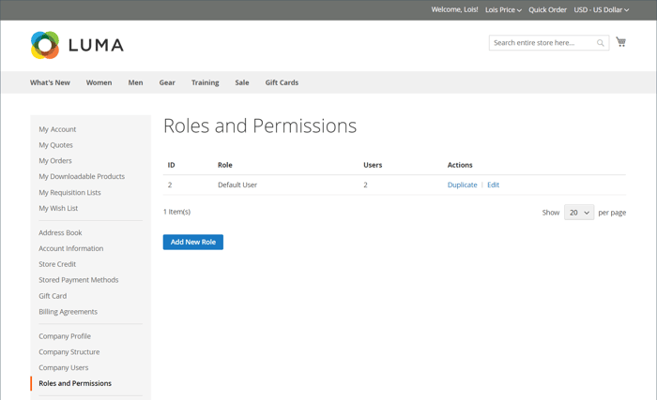Open the shopping cart
This screenshot has height=400, width=657.
pos(620,42)
